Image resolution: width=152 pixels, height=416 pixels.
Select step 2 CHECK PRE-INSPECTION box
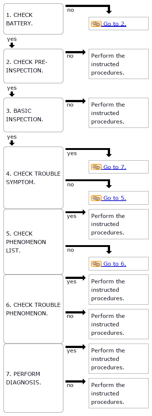(33, 66)
